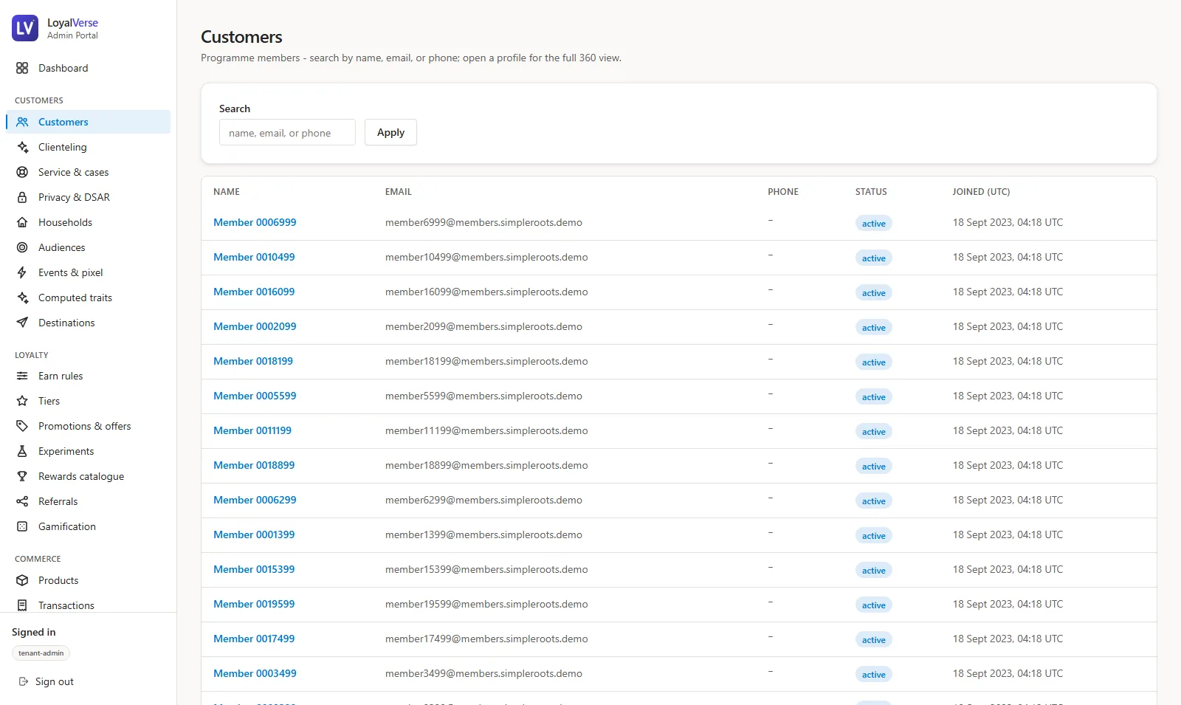Open Member 0006299 profile
The image size is (1181, 705).
pos(255,500)
